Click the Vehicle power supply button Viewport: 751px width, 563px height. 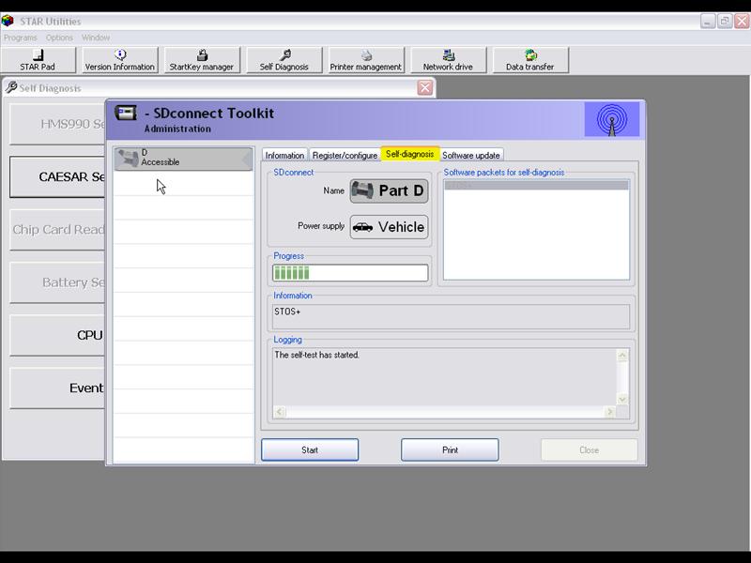click(x=389, y=227)
